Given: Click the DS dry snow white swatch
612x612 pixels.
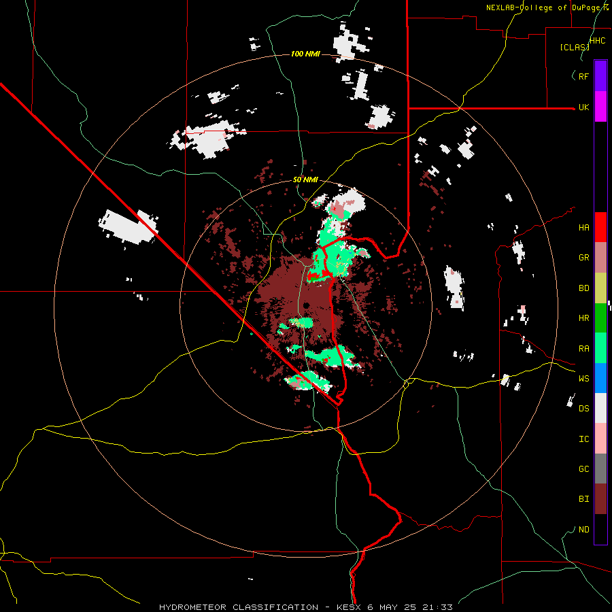Looking at the screenshot, I should pos(600,408).
